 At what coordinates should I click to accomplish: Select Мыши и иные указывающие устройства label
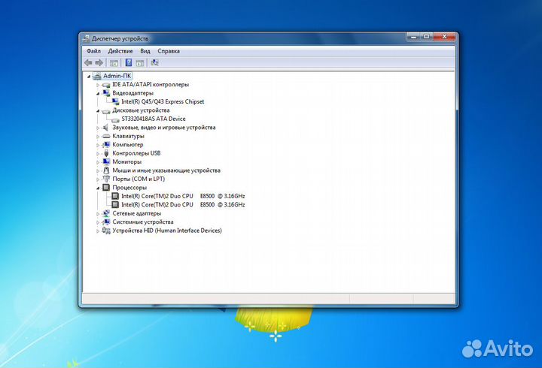166,170
